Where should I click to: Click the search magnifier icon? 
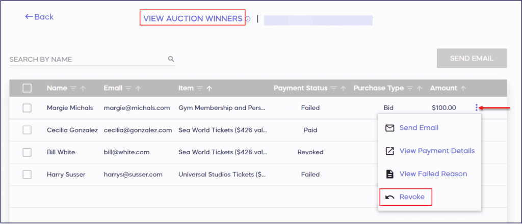pos(171,59)
